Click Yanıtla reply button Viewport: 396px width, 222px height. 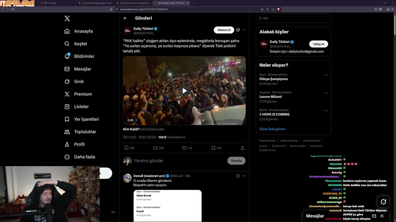(x=236, y=161)
